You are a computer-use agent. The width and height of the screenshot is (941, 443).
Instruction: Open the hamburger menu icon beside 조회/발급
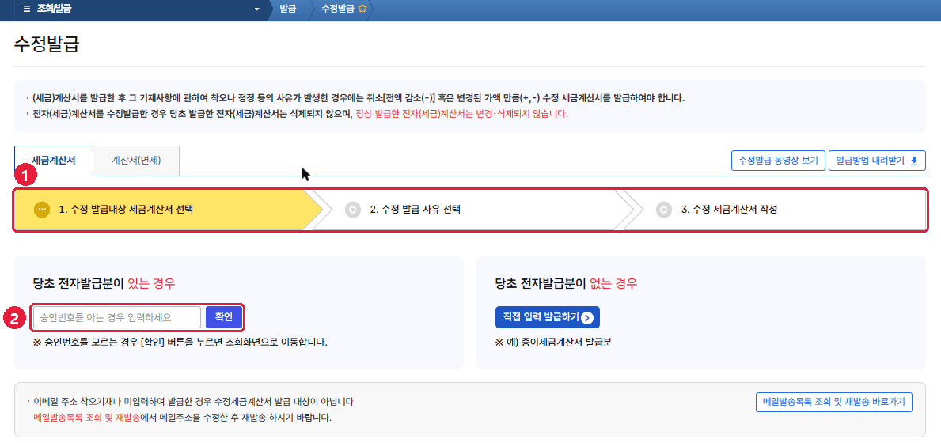click(26, 9)
